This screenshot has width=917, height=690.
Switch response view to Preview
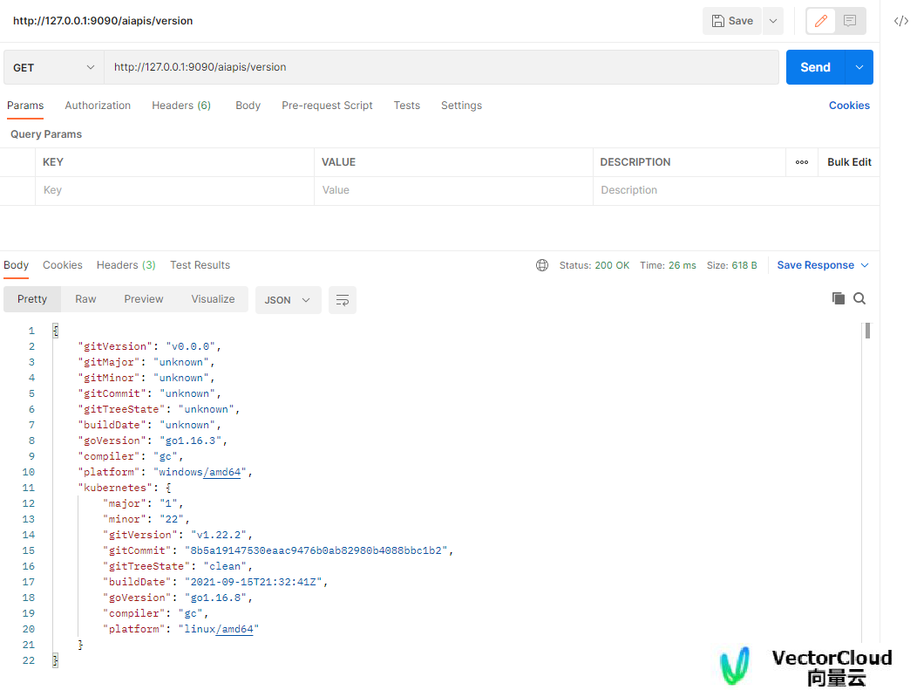click(x=143, y=299)
